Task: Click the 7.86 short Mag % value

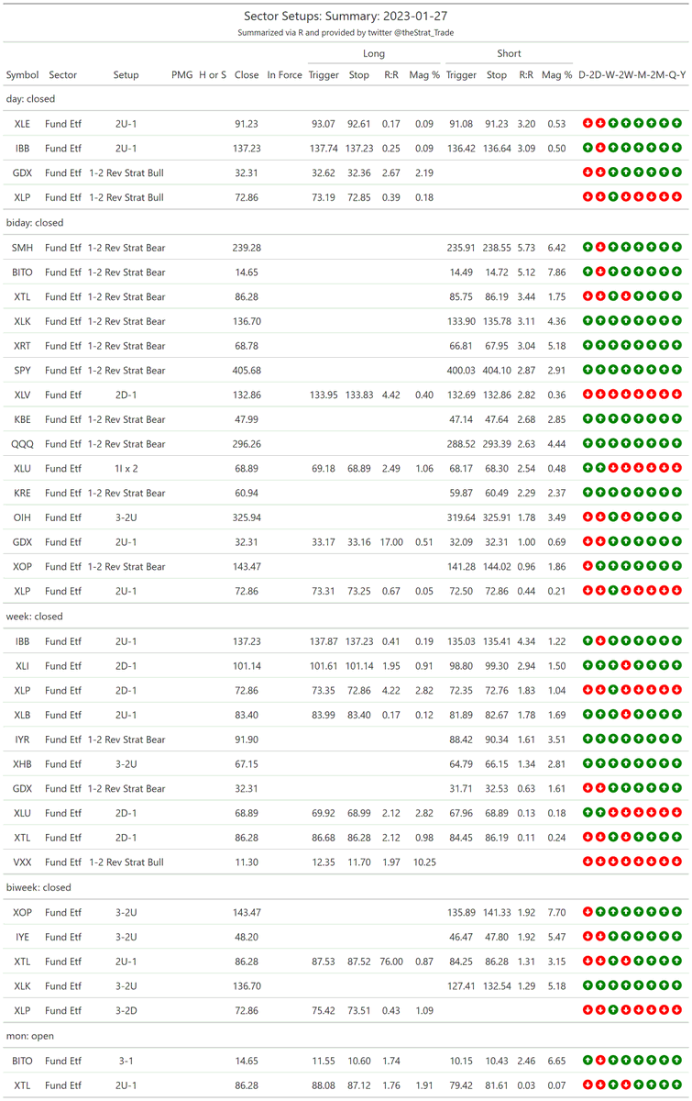Action: 556,272
